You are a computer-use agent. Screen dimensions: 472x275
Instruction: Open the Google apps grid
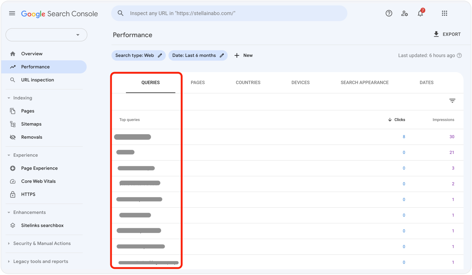pos(444,13)
